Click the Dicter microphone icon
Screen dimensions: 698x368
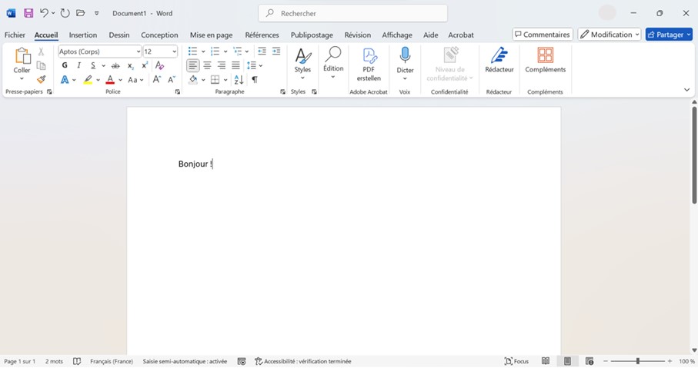tap(405, 57)
